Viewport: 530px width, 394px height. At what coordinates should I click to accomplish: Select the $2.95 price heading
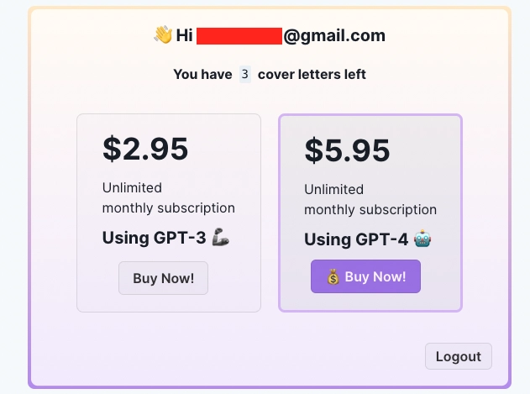coord(145,149)
